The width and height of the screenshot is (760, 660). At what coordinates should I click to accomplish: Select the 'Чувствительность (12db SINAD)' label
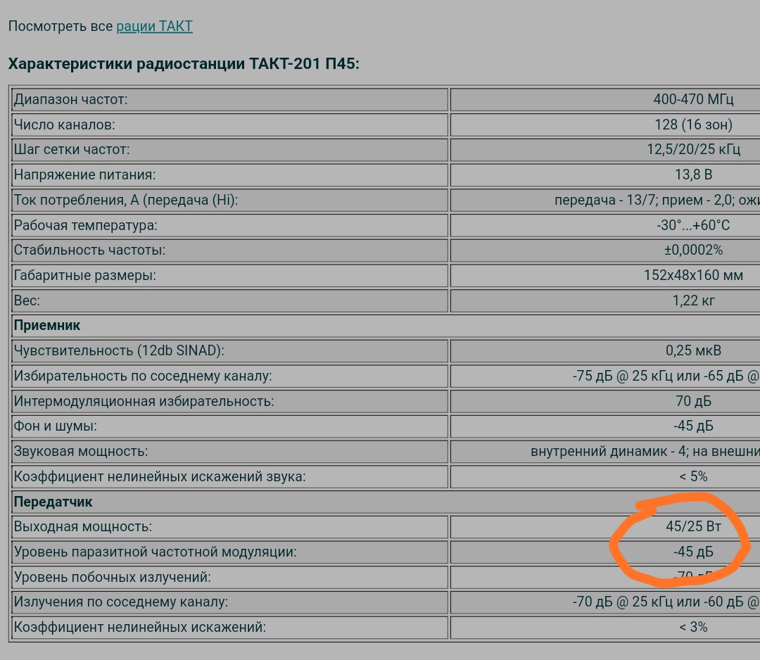pos(120,350)
